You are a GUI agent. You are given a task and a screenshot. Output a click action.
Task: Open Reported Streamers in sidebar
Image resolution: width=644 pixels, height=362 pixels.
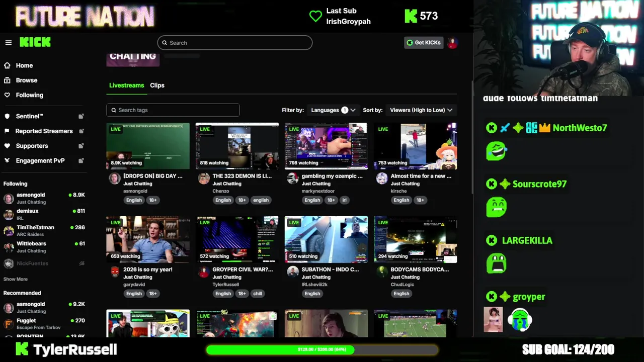pyautogui.click(x=44, y=131)
